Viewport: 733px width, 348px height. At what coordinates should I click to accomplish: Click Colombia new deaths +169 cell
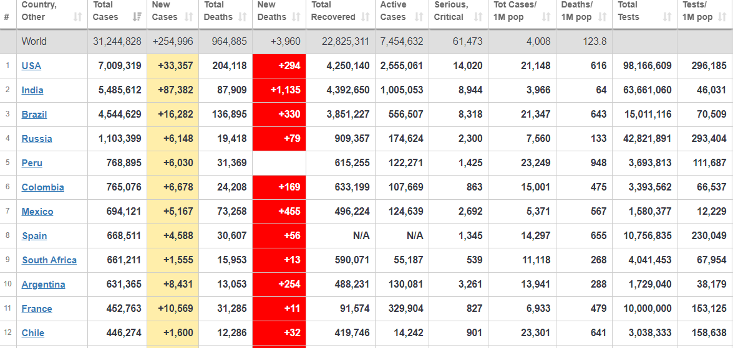(279, 187)
